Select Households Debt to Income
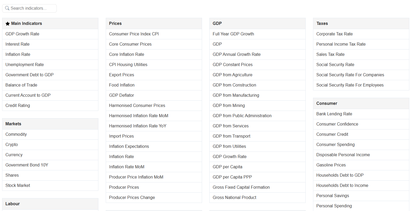The width and height of the screenshot is (413, 211). 342,185
